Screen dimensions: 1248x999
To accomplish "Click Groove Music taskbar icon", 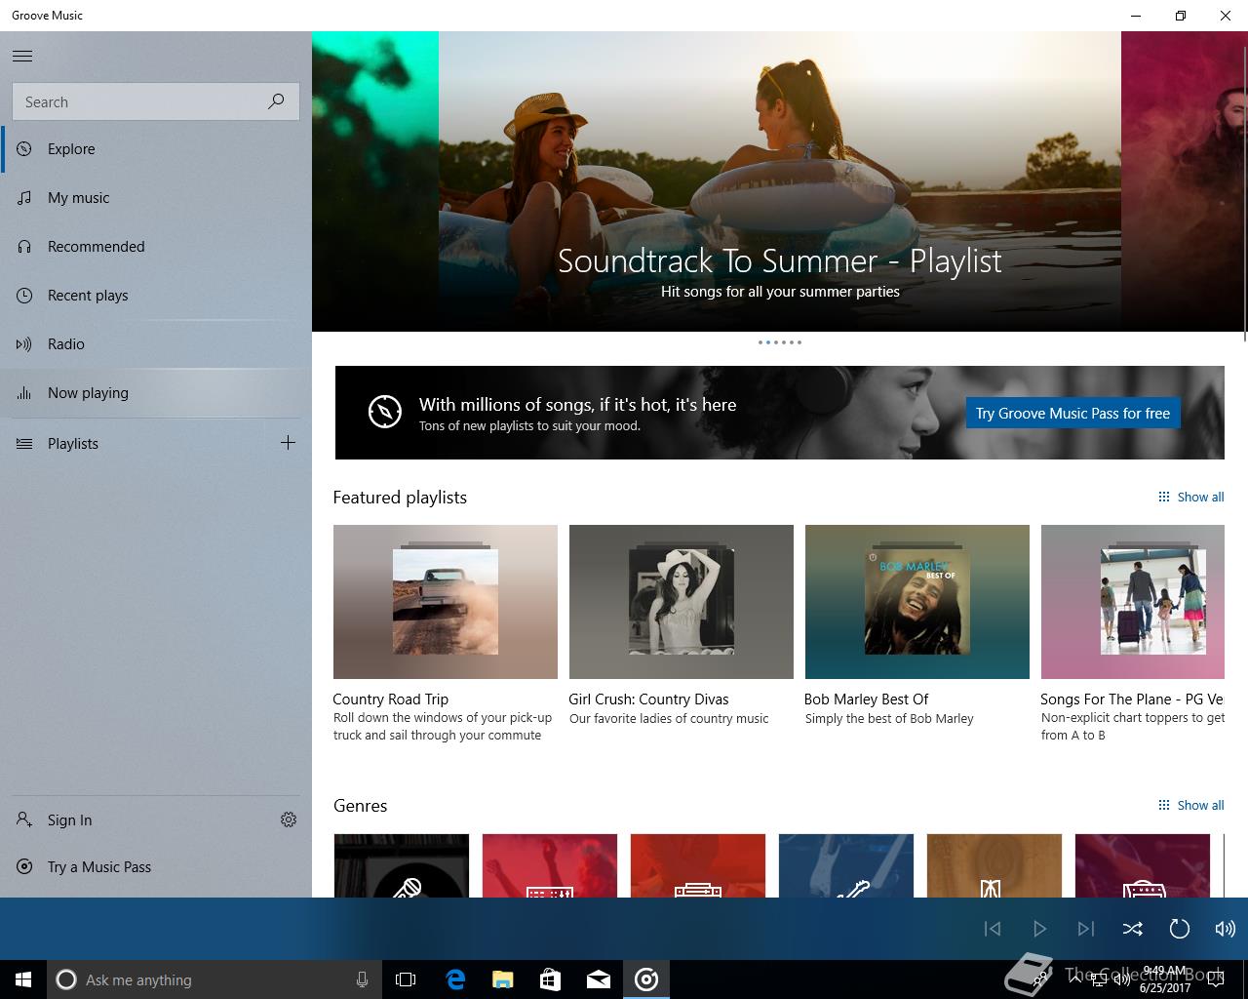I will pos(646,979).
